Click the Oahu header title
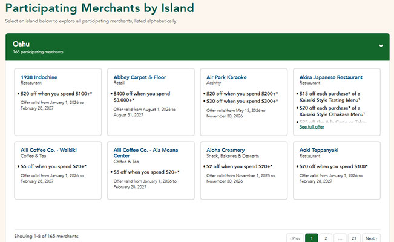 coord(21,44)
